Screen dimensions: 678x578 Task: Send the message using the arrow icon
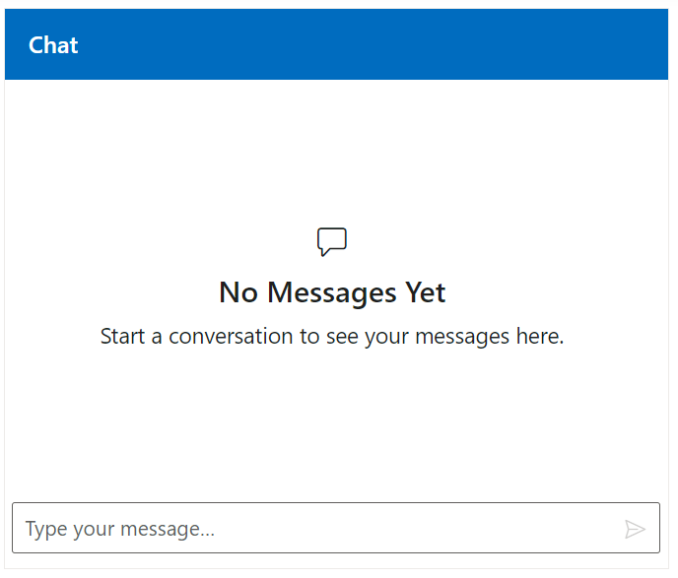tap(635, 530)
